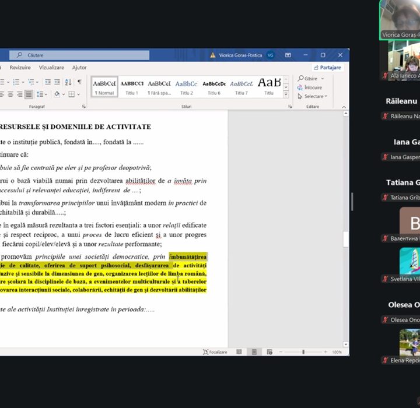The width and height of the screenshot is (420, 408).
Task: Open the line spacing dropdown
Action: [x=41, y=94]
